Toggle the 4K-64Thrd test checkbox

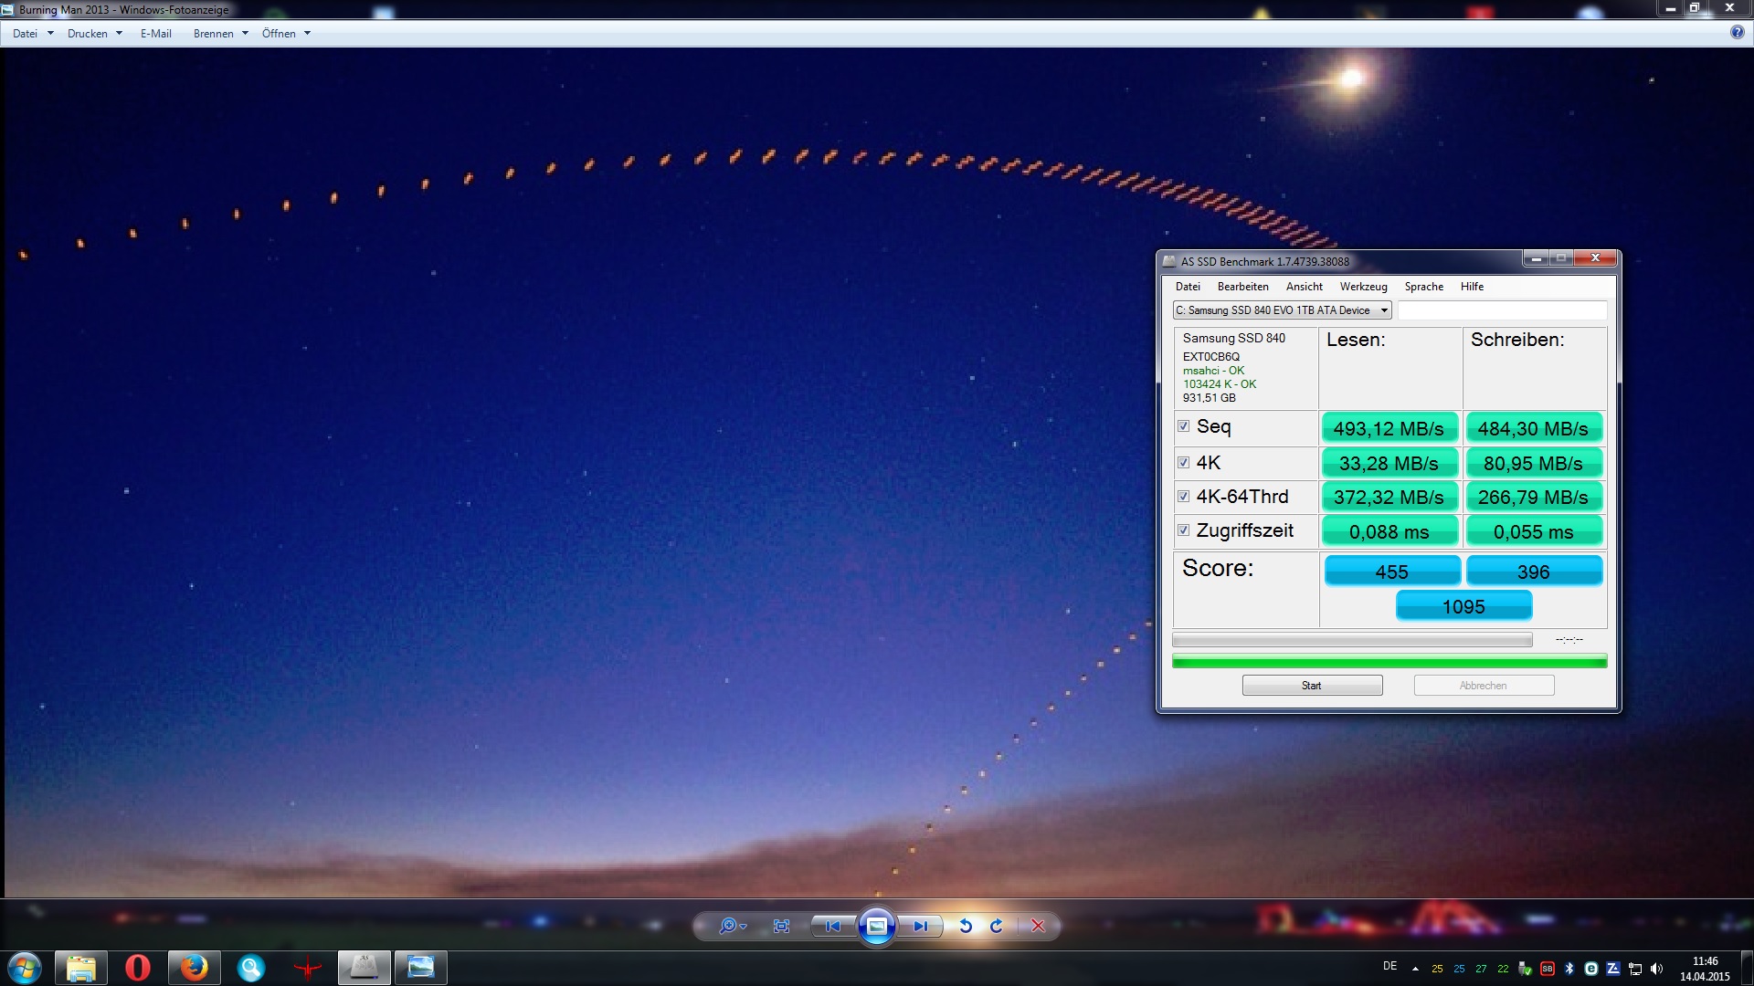pos(1183,497)
